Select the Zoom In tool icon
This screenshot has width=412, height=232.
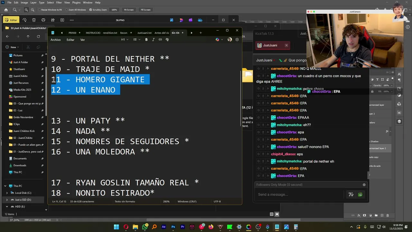click(26, 10)
